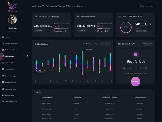The width and height of the screenshot is (162, 122).
Task: Click the Purchase Credit Wallet card icon
Action: click(x=36, y=17)
